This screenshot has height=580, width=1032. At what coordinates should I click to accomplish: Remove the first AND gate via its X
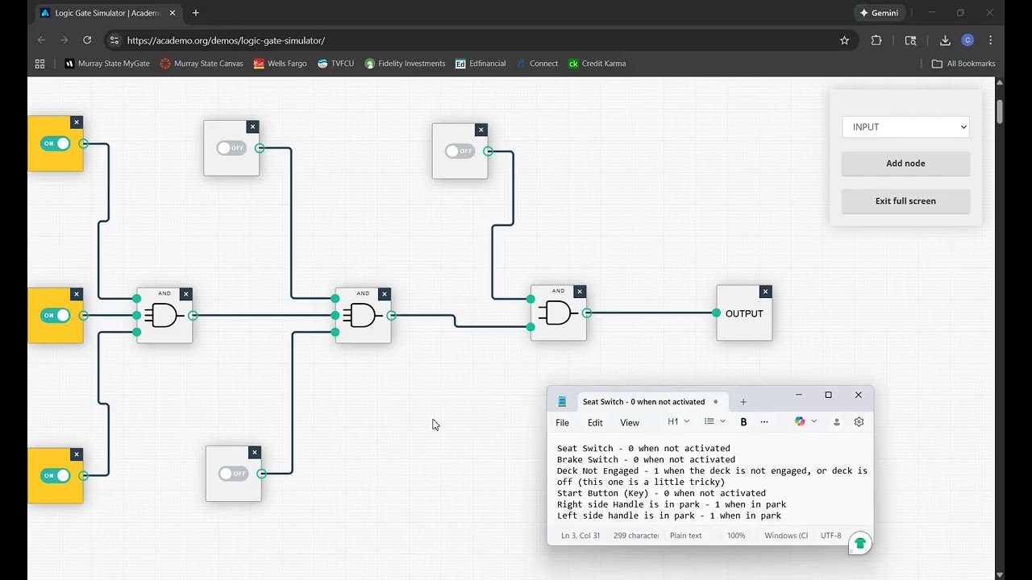[186, 294]
